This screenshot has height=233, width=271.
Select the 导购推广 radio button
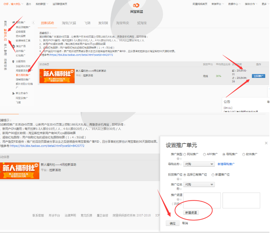[224, 154]
